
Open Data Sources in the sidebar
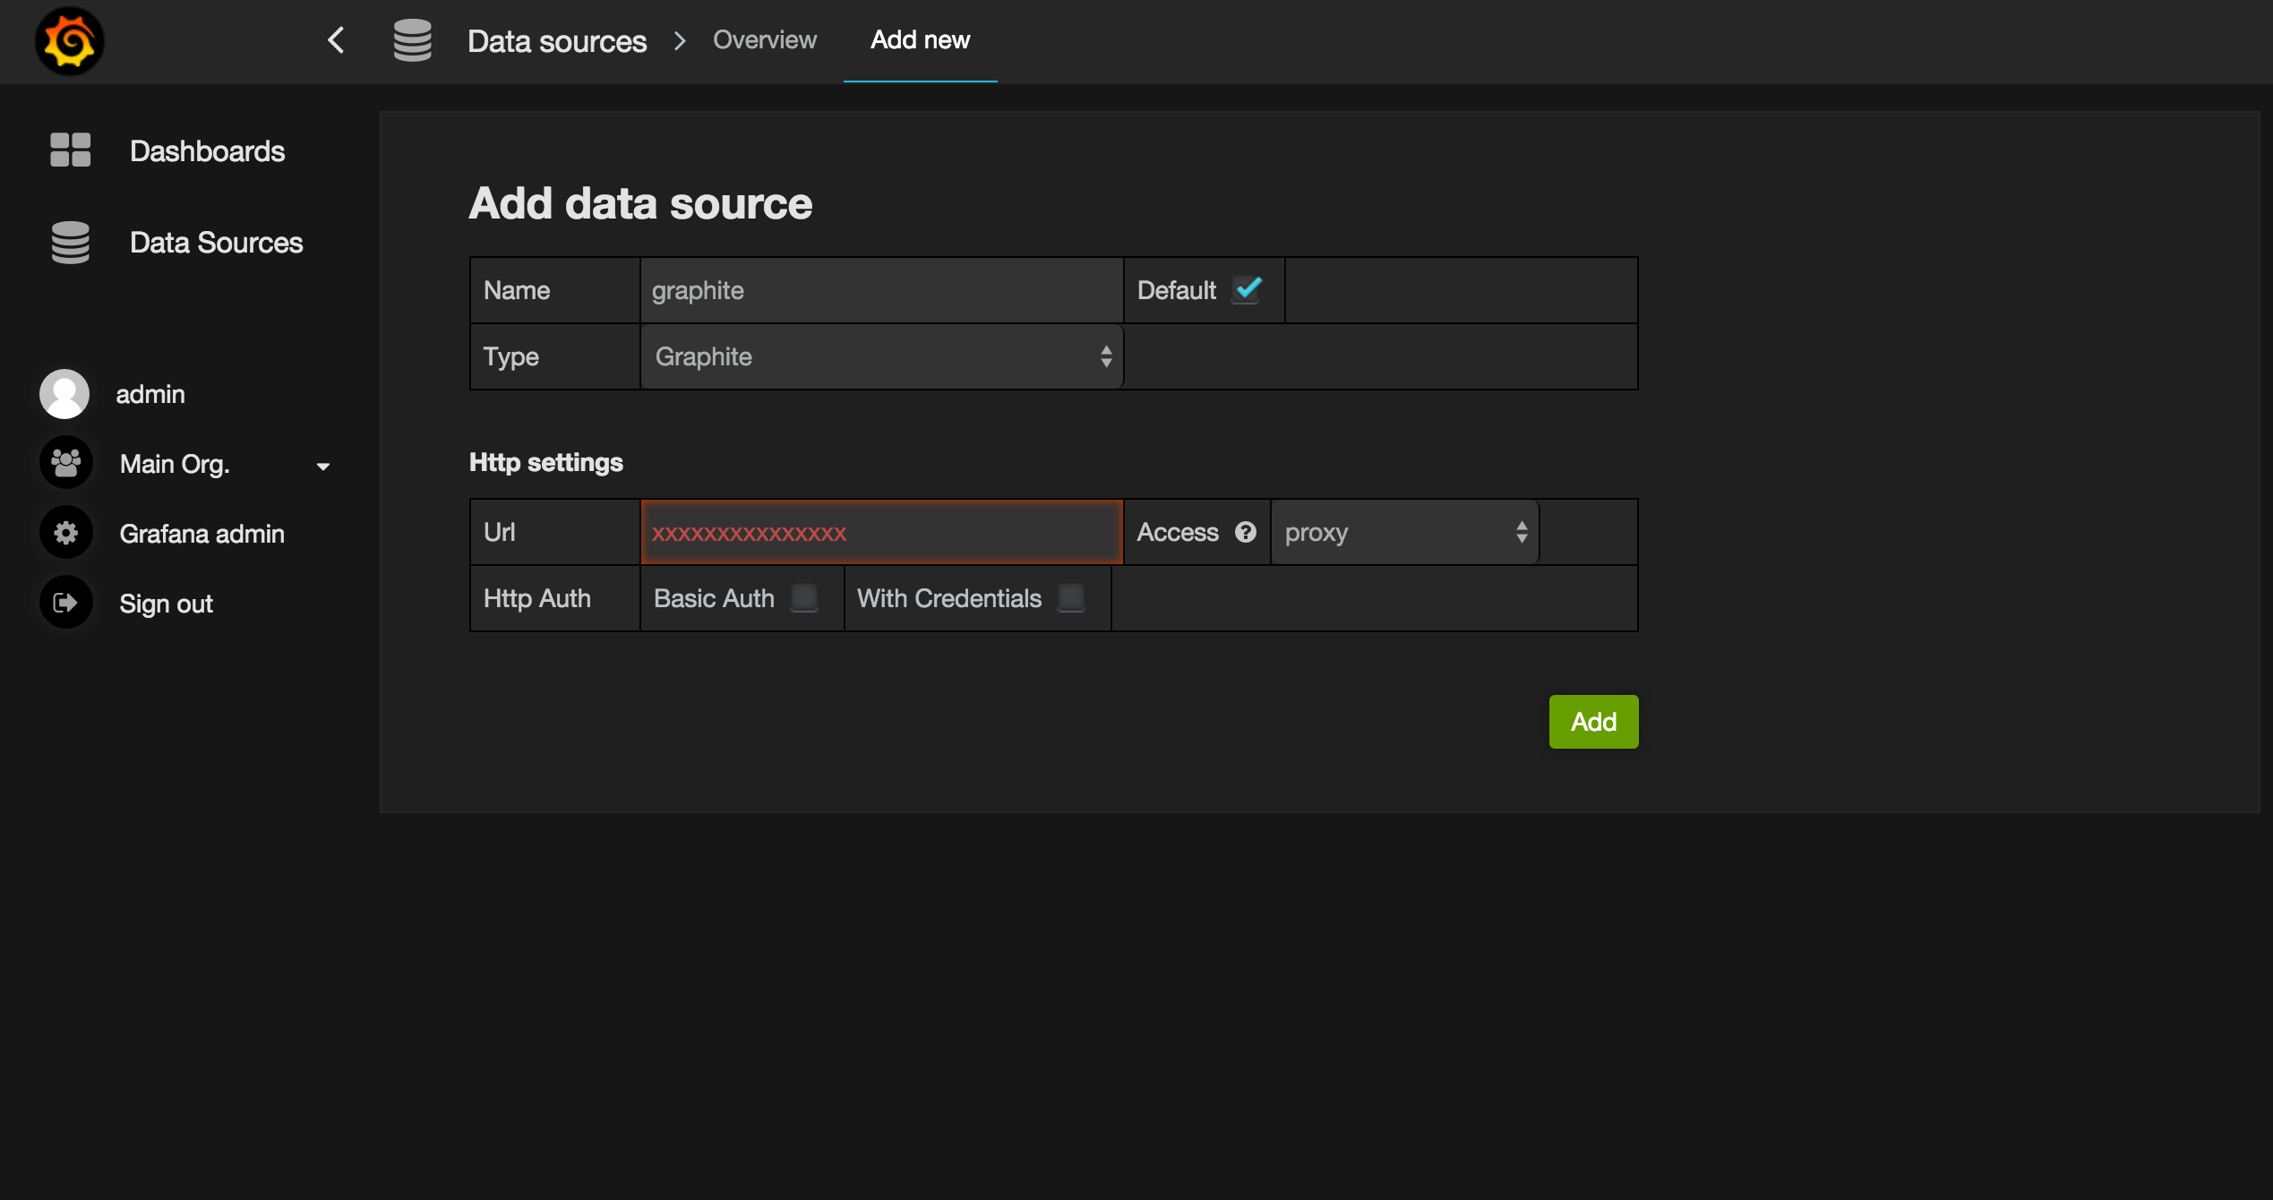(x=217, y=243)
